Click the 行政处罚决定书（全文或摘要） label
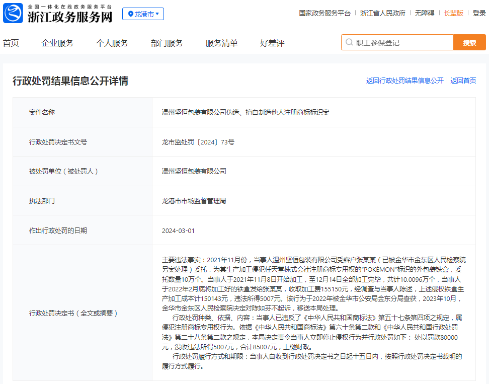This screenshot has width=489, height=384. 73,313
